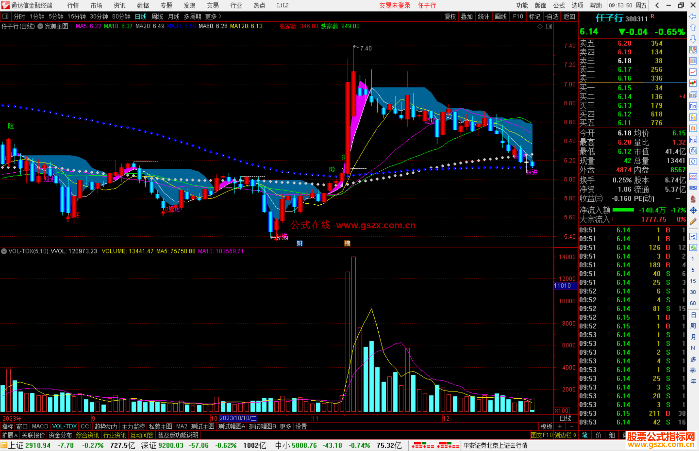Click the green refresh sidebar icon
Viewport: 699px width, 451px height.
[693, 248]
